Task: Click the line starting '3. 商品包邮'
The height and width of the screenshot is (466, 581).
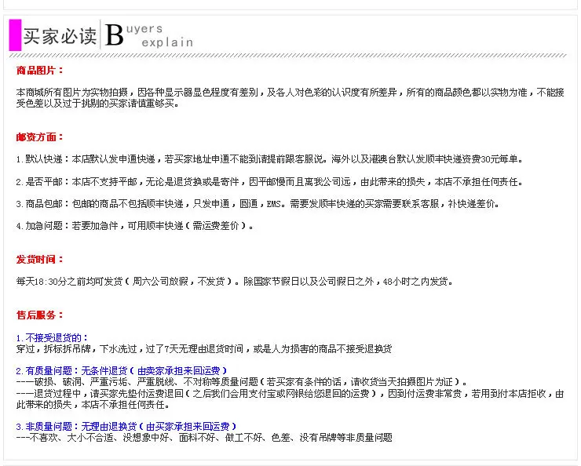Action: (x=258, y=203)
